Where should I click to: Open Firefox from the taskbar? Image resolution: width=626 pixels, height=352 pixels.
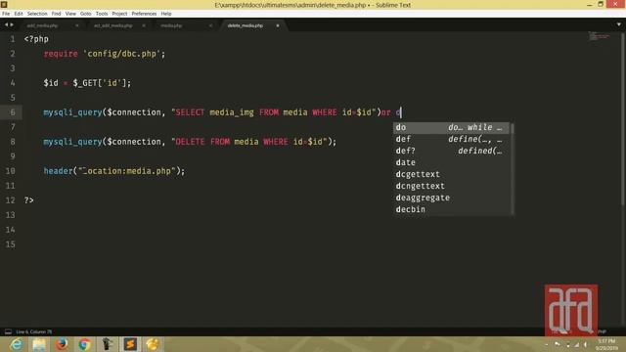tap(62, 344)
